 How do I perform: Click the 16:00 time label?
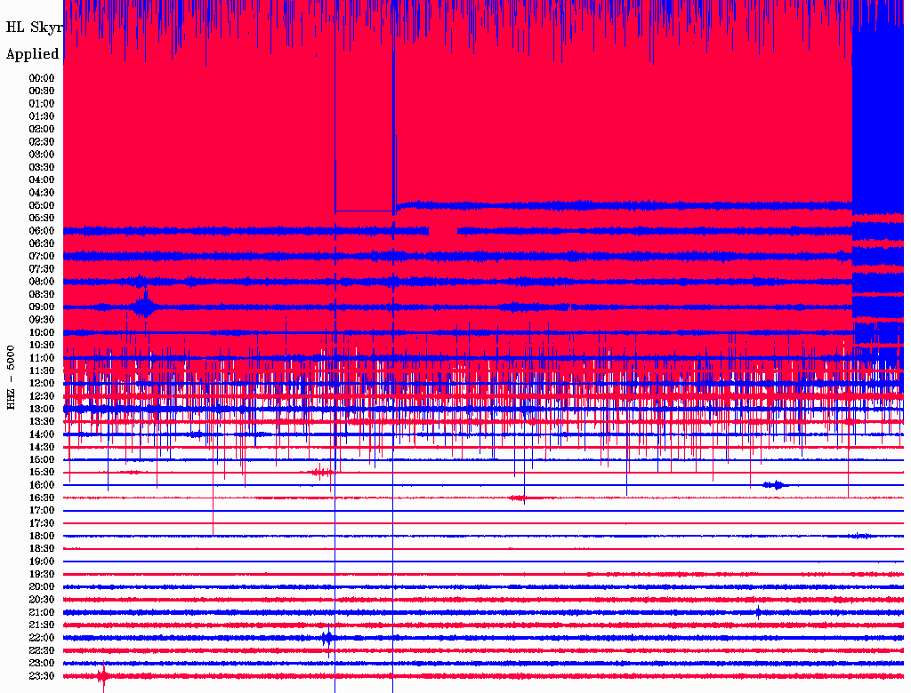click(x=42, y=485)
